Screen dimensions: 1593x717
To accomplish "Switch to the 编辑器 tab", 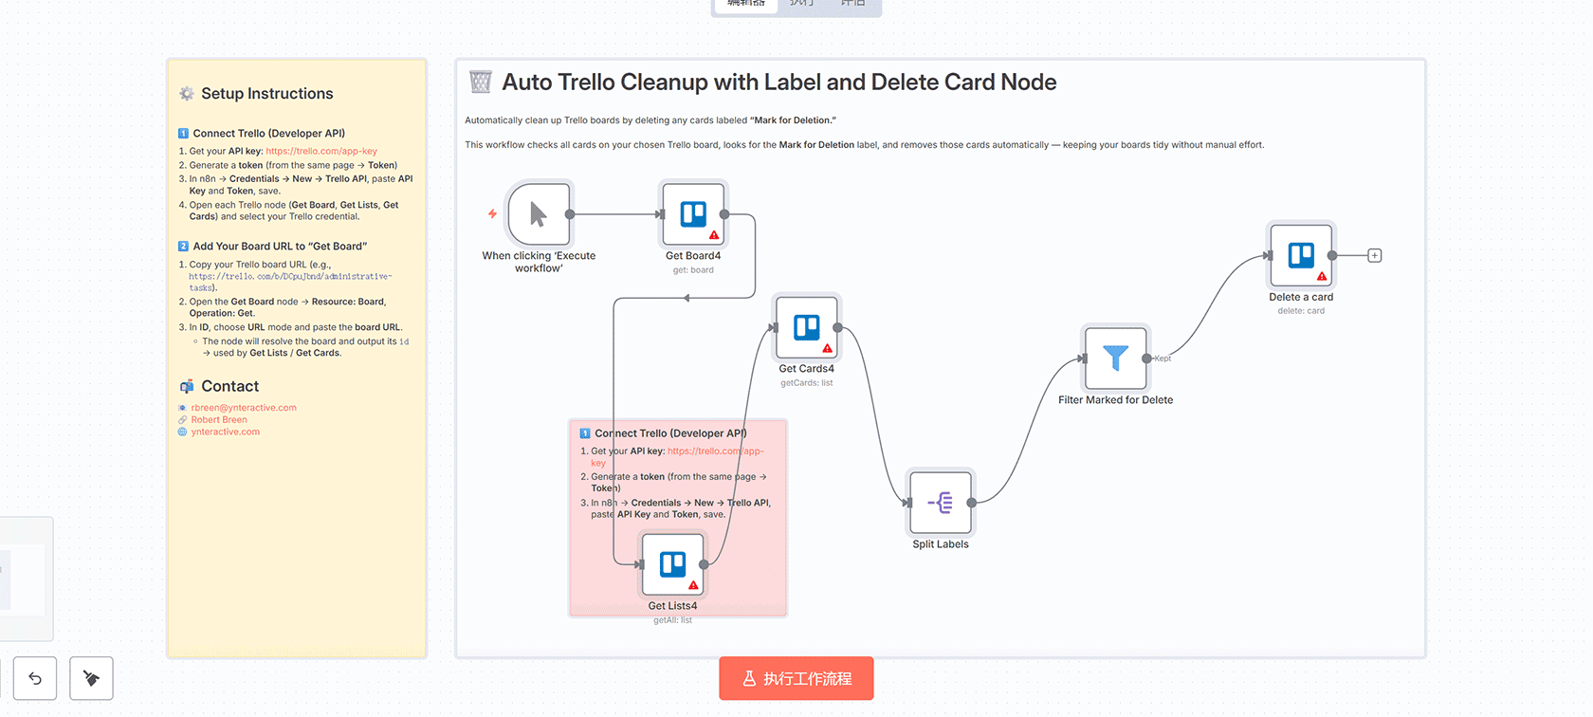I will pyautogui.click(x=746, y=4).
